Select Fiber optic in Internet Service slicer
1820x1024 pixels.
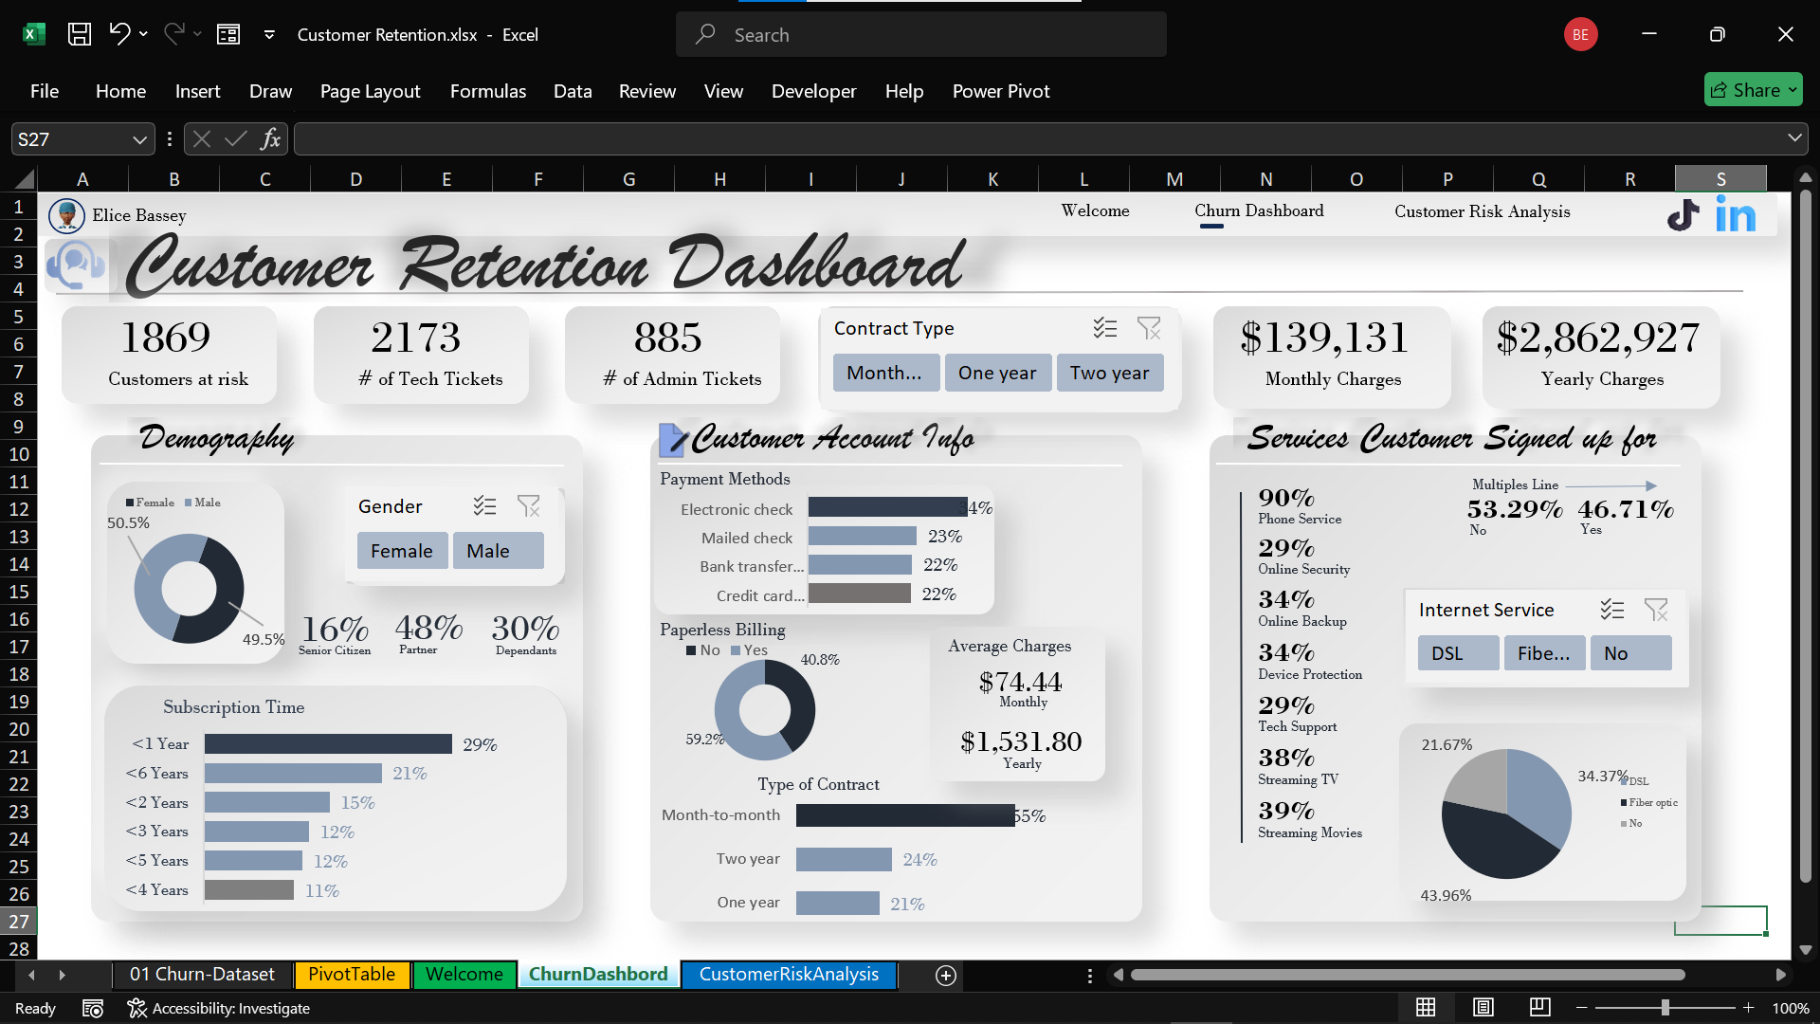point(1544,653)
